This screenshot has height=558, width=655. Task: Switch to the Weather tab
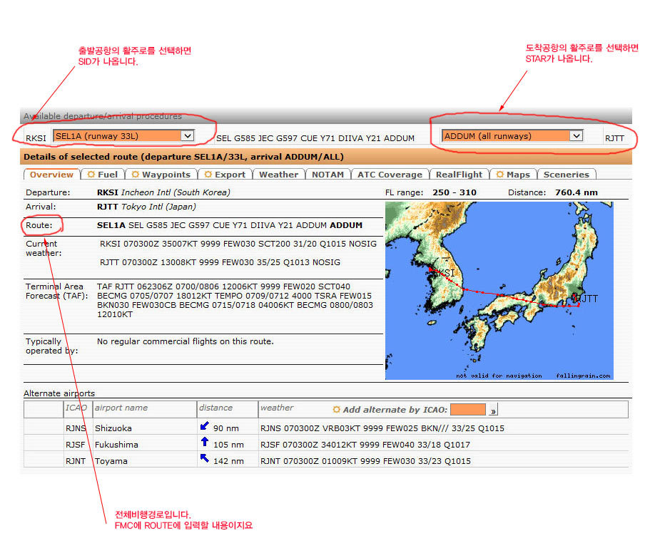point(278,175)
